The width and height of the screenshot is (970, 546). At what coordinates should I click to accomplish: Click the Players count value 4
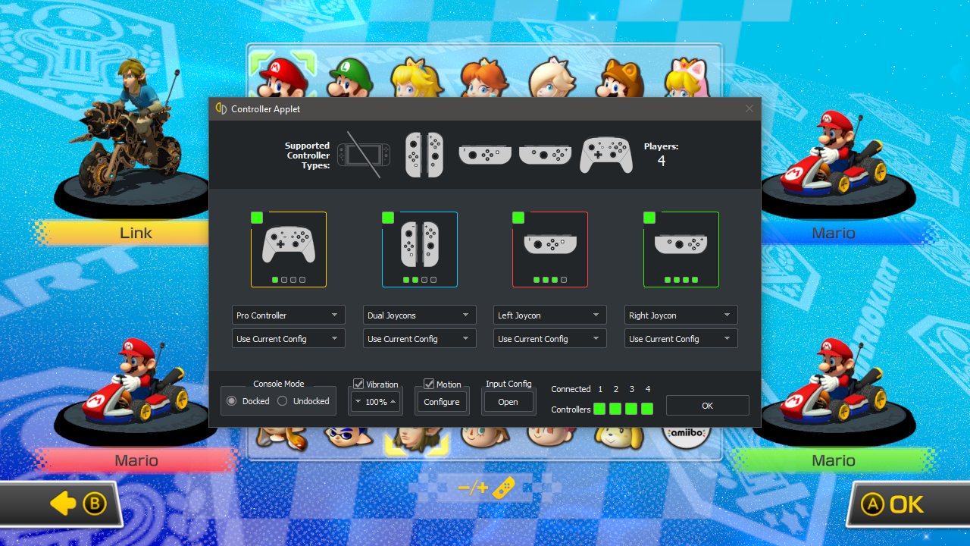[661, 161]
